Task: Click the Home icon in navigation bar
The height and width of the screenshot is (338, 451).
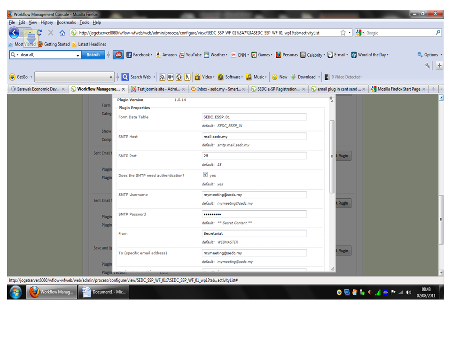Action: (62, 33)
